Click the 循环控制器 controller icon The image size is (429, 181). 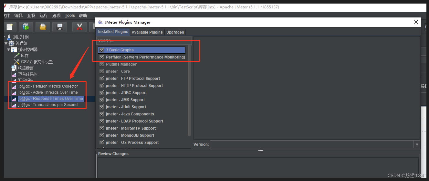tap(14, 49)
